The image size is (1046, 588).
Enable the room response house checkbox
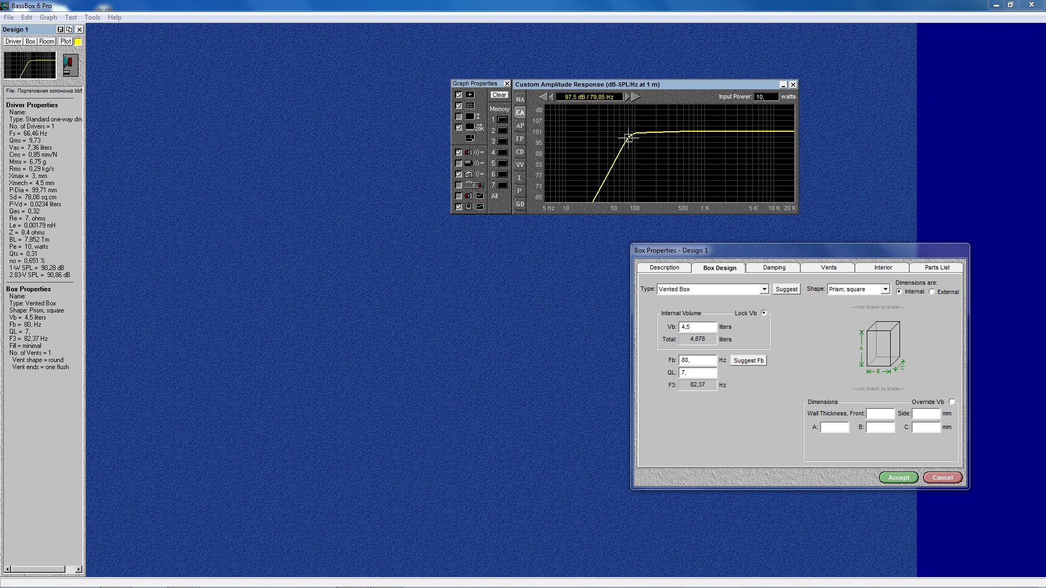click(459, 174)
